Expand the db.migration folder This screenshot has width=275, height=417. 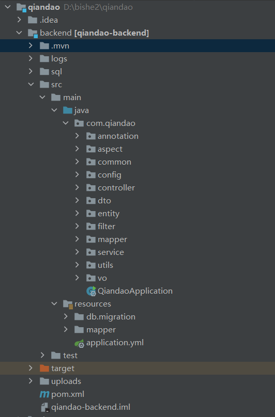point(66,316)
